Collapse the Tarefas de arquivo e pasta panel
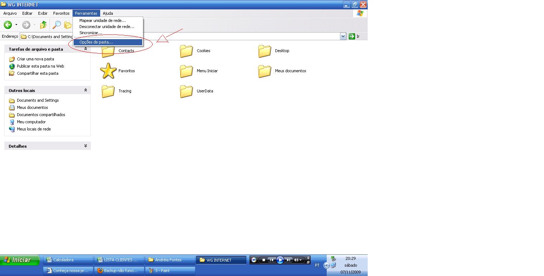This screenshot has height=276, width=544. click(85, 49)
